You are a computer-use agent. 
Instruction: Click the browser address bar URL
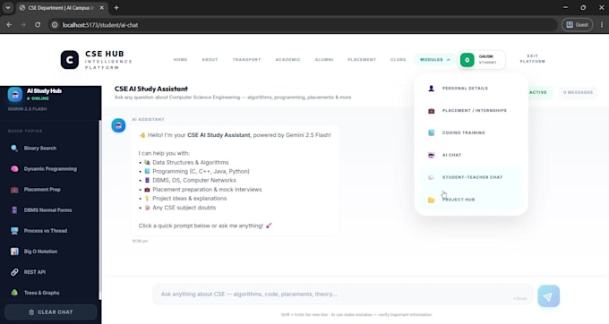click(x=100, y=25)
